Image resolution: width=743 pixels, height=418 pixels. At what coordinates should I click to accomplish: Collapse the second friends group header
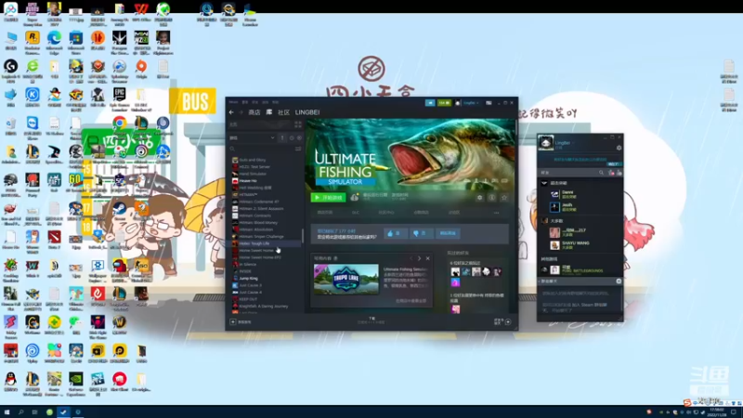[x=544, y=221]
